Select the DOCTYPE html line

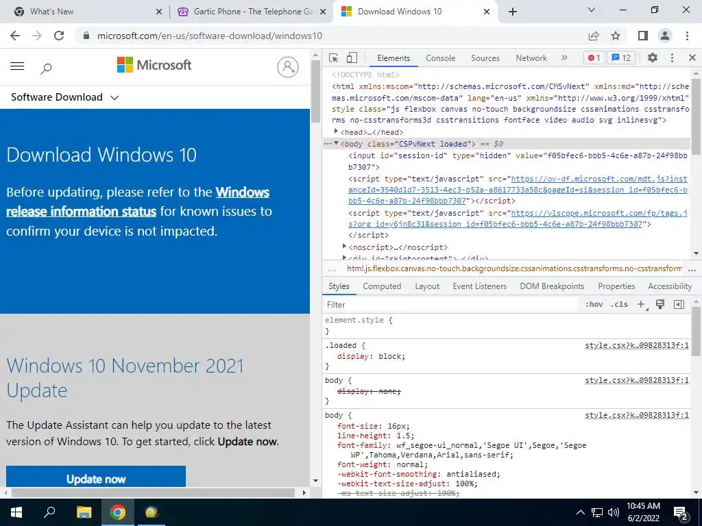pos(365,75)
